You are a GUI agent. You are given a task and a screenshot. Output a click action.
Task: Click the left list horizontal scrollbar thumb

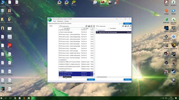(x=67, y=77)
